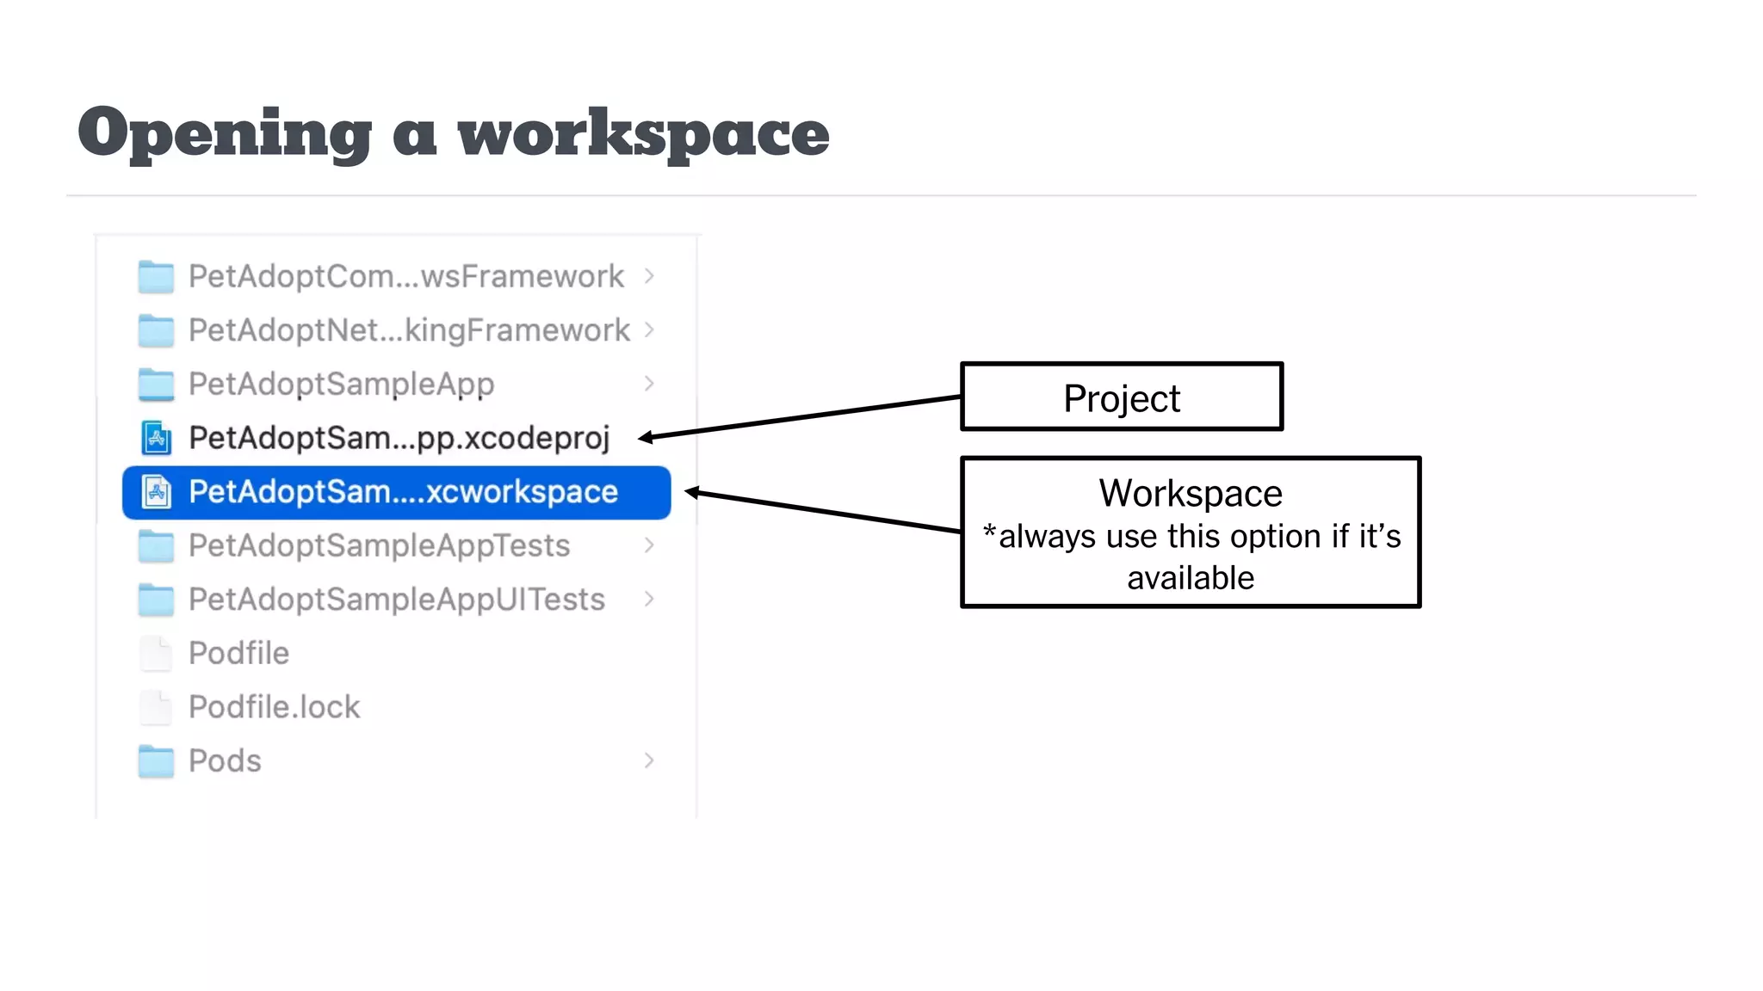The image size is (1763, 991).
Task: Expand the PetAdoptSampleAppUITests folder chevron
Action: tap(649, 599)
